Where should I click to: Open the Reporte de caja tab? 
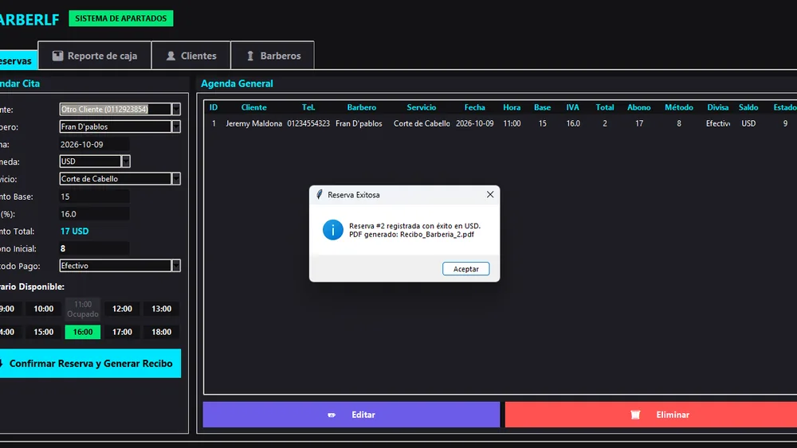coord(95,56)
